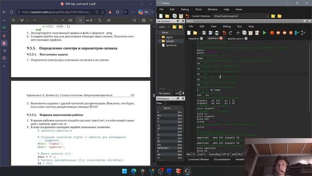Click Undo icon in Octave main toolbar
The width and height of the screenshot is (312, 176).
pyautogui.click(x=187, y=16)
